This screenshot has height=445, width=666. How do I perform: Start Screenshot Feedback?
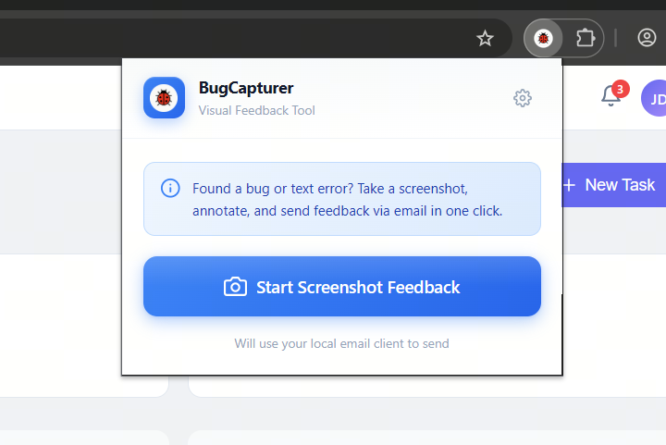[x=342, y=286]
